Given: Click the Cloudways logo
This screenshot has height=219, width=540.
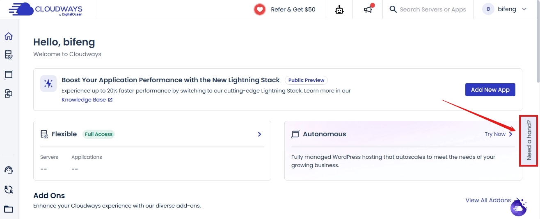Looking at the screenshot, I should click(45, 9).
